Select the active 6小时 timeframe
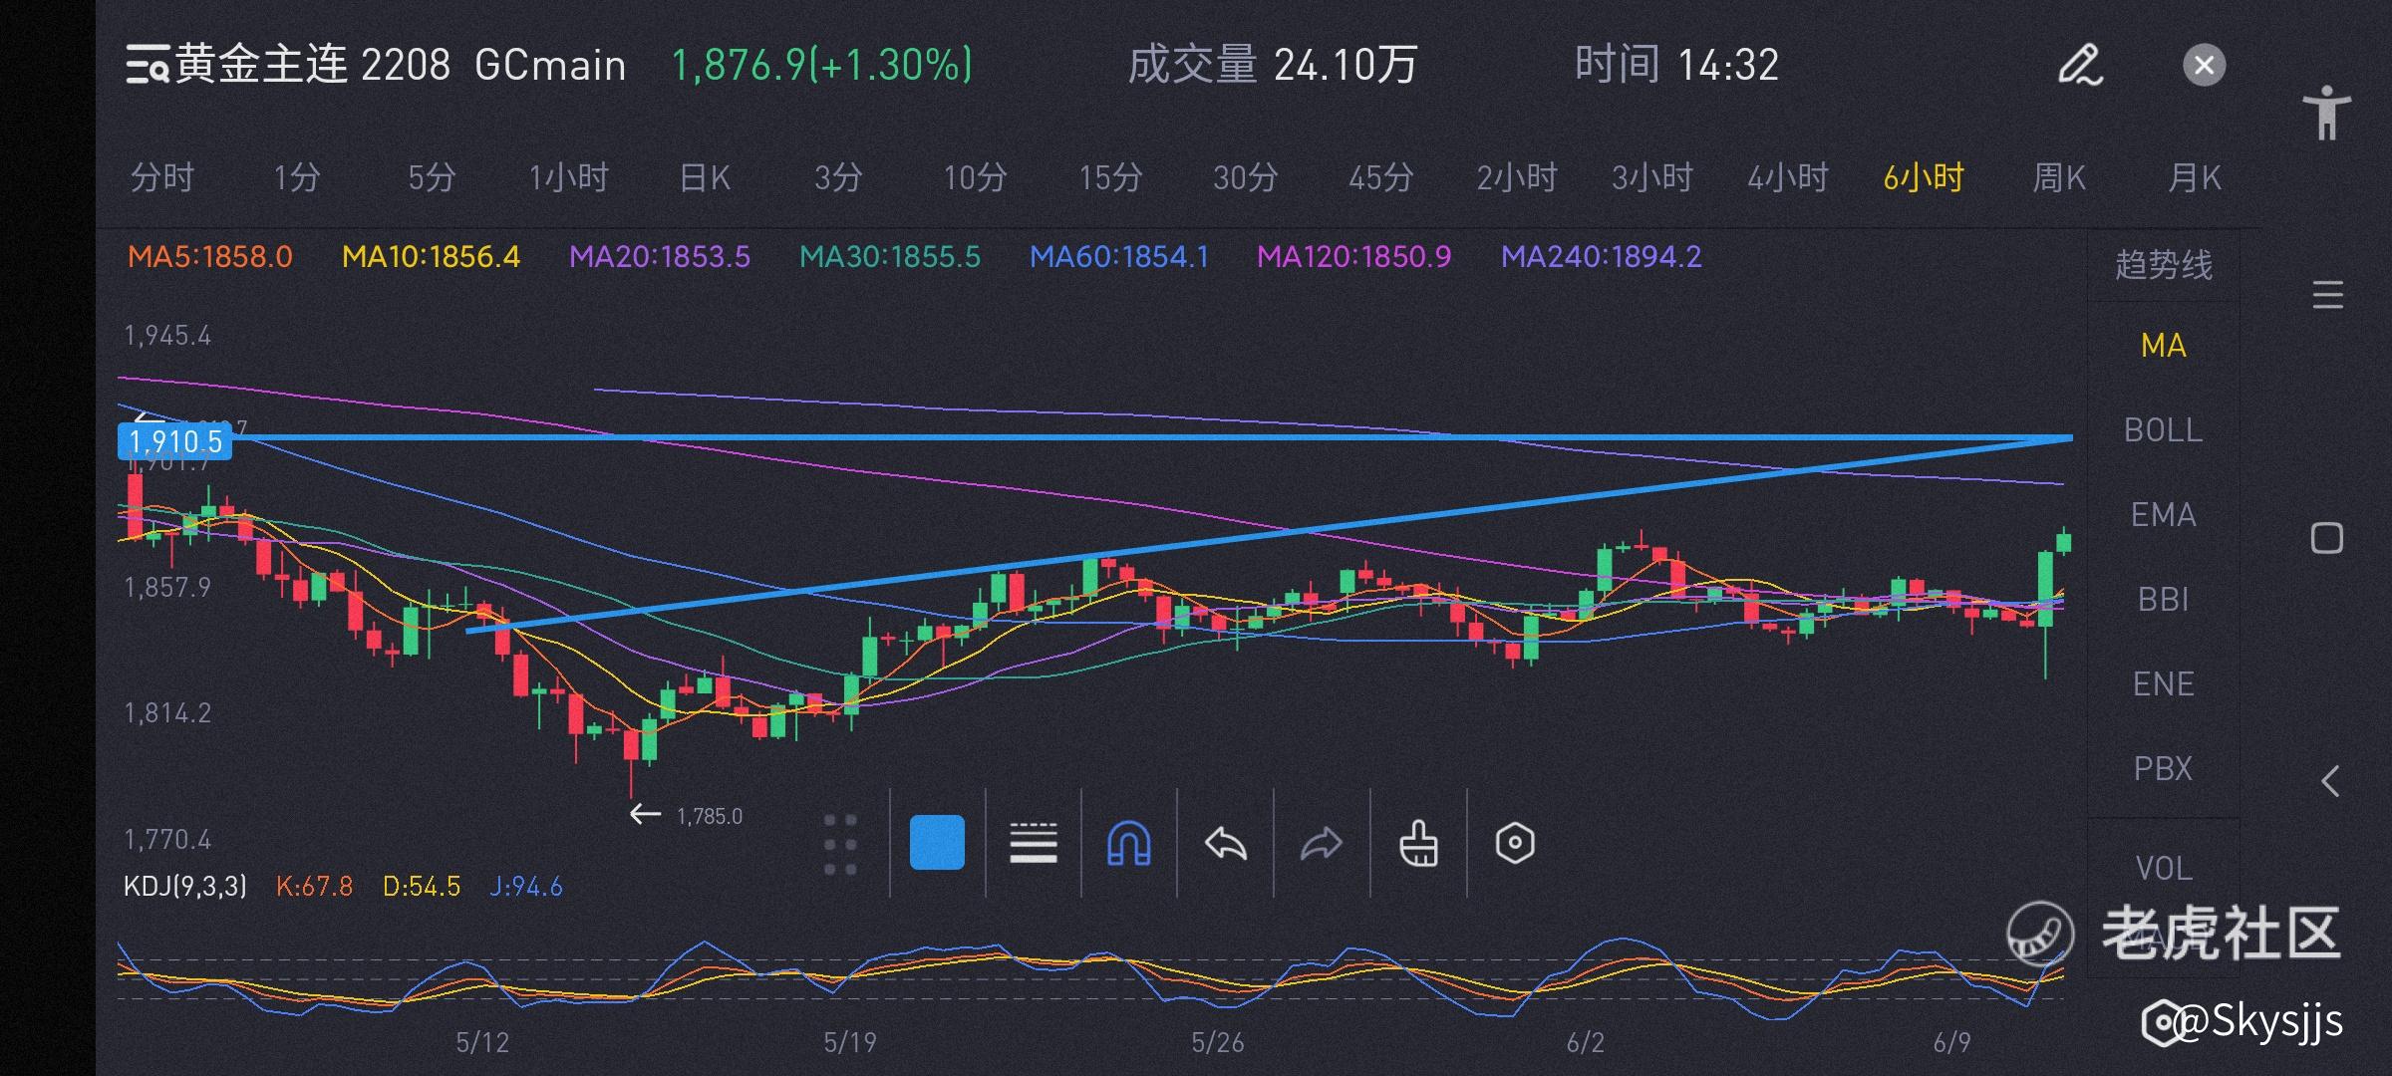The height and width of the screenshot is (1076, 2392). [x=1924, y=178]
